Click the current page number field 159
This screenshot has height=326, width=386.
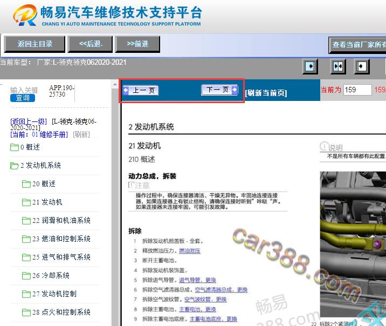[357, 90]
